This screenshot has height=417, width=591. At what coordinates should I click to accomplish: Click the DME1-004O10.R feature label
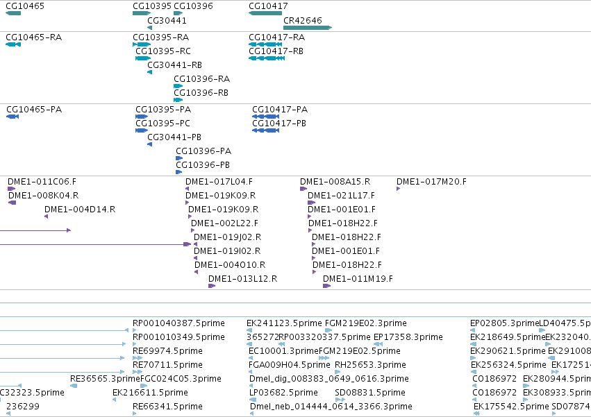pos(230,266)
